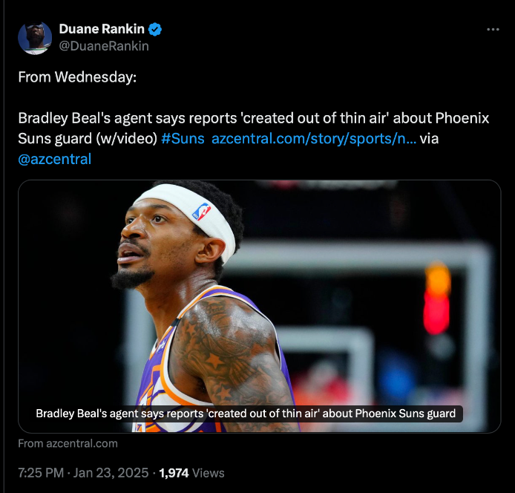The height and width of the screenshot is (493, 515).
Task: Click the Jan 23, 2025 date
Action: point(111,473)
